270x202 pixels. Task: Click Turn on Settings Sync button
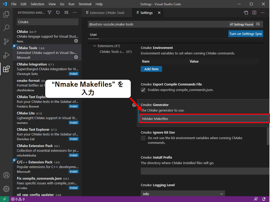point(246,34)
